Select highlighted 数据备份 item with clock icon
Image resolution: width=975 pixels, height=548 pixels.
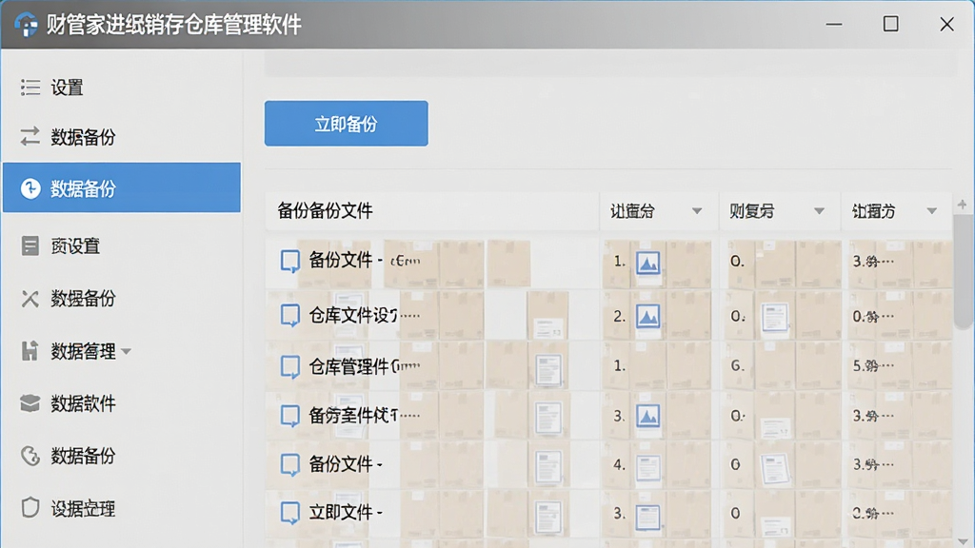click(x=121, y=187)
